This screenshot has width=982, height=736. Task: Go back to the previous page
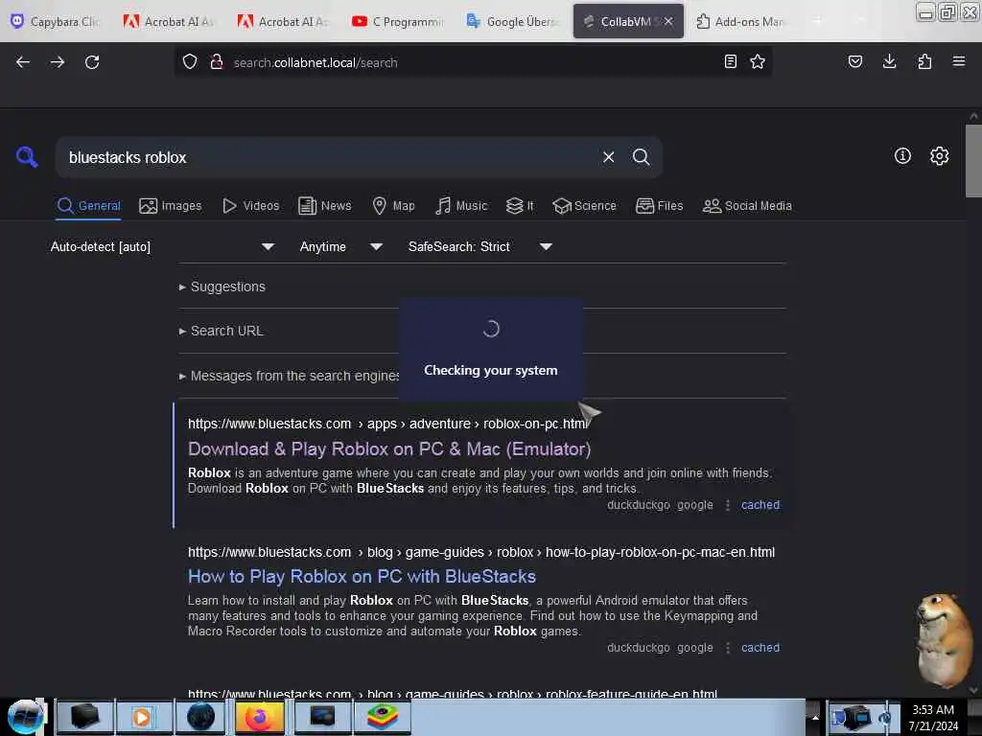pos(23,62)
